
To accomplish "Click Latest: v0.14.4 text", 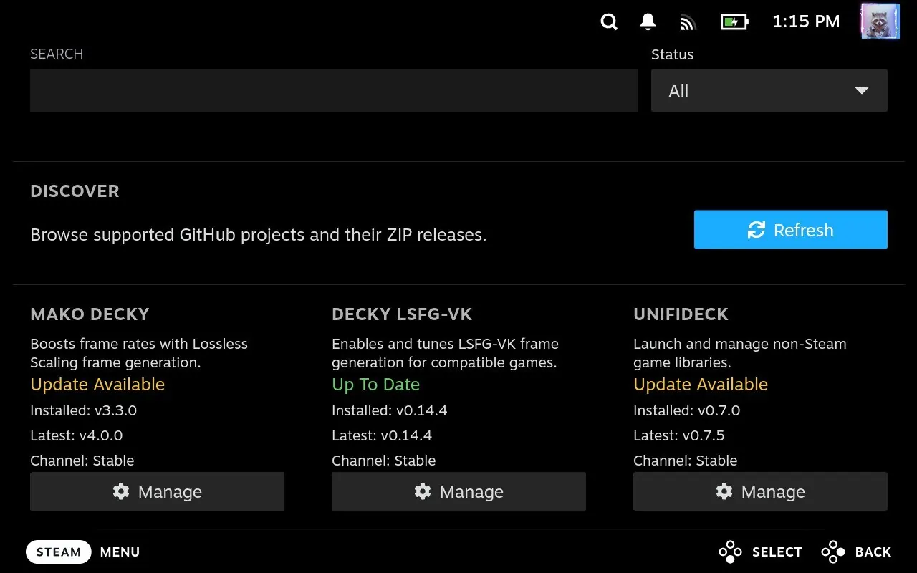I will click(382, 435).
